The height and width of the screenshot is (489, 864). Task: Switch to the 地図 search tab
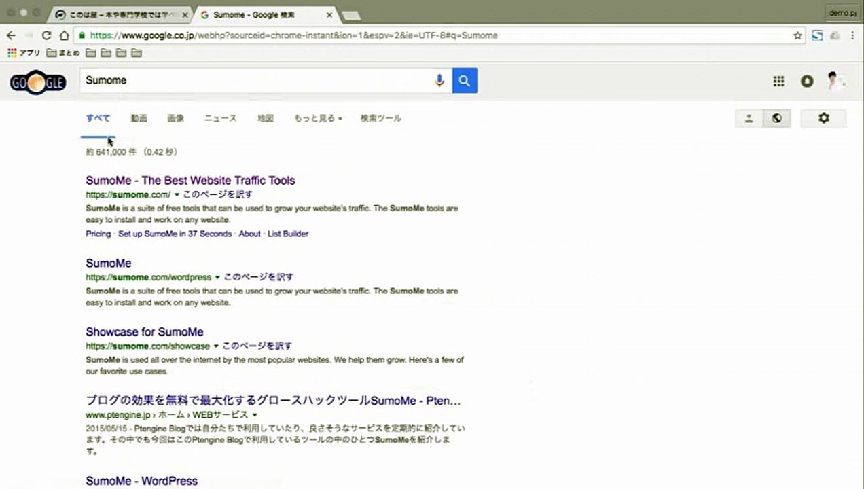[266, 118]
